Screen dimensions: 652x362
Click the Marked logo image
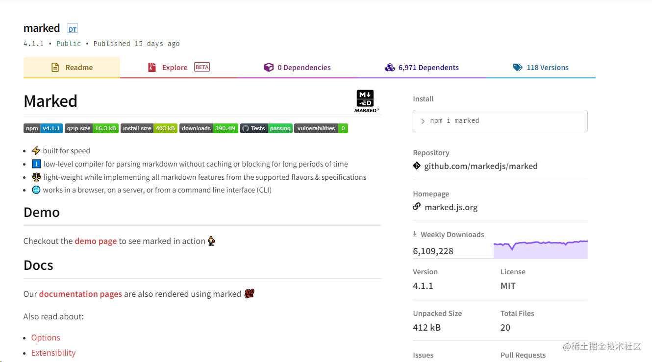pos(367,101)
